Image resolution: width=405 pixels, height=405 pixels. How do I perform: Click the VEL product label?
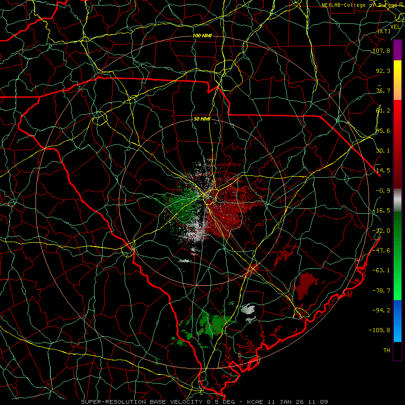click(395, 27)
